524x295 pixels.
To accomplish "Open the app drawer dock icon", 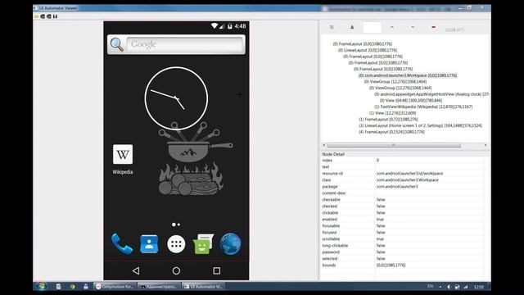I will 176,244.
